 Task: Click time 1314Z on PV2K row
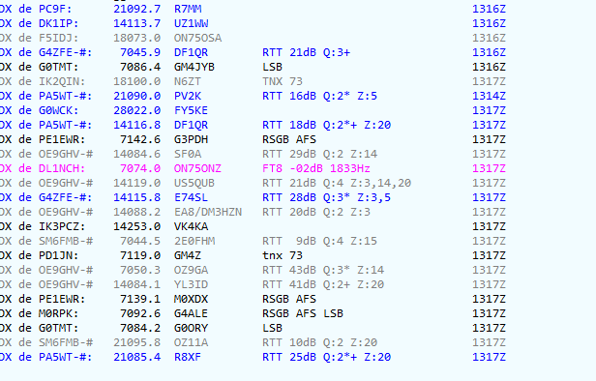(x=489, y=96)
